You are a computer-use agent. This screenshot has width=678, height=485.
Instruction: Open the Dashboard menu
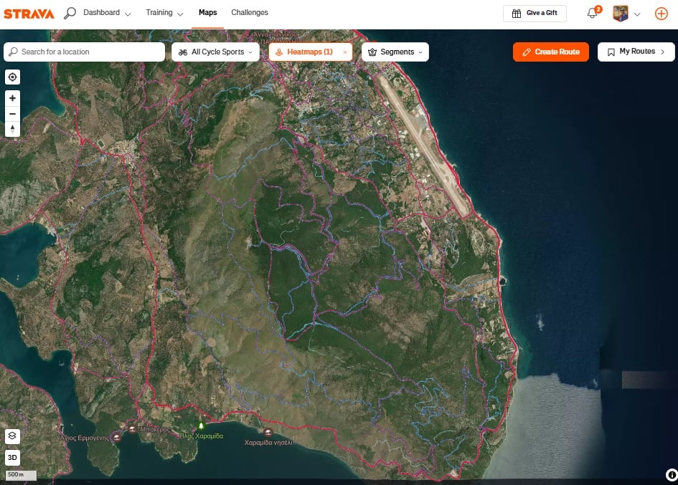click(x=107, y=13)
